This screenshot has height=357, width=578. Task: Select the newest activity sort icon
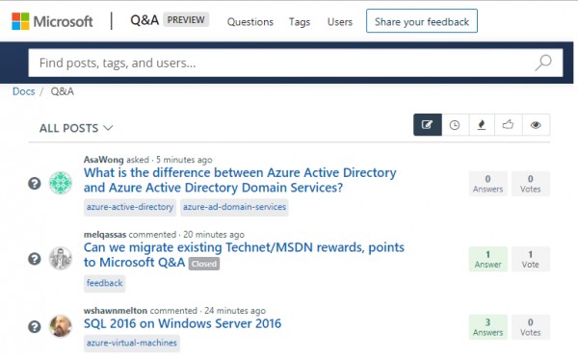click(427, 125)
